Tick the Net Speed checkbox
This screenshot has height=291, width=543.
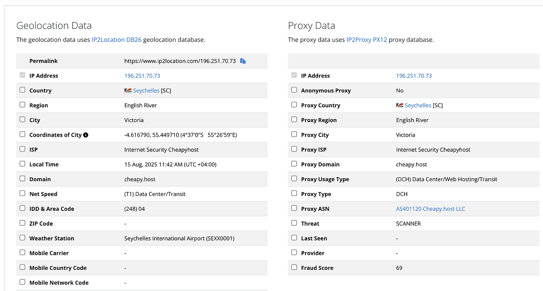click(x=22, y=193)
